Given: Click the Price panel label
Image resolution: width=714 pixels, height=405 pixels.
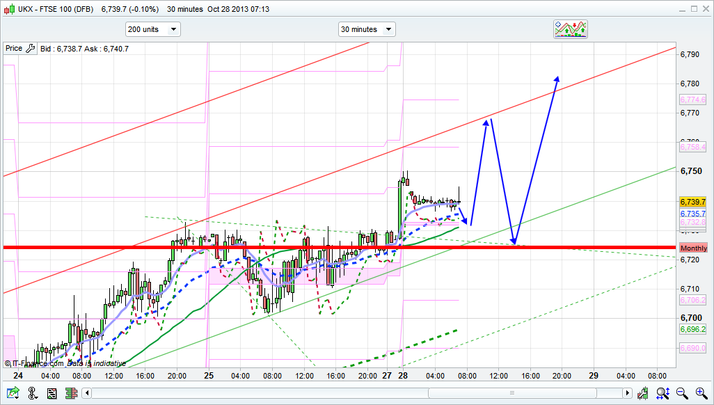Looking at the screenshot, I should click(13, 49).
